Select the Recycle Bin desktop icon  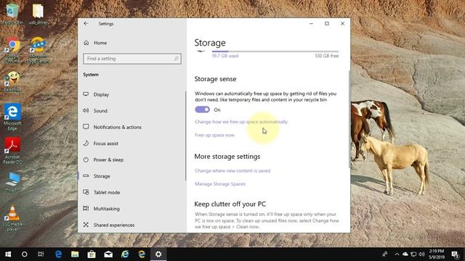pos(12,14)
